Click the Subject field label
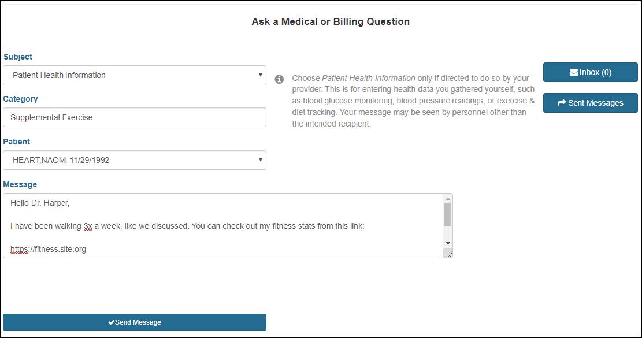The image size is (642, 338). [18, 57]
